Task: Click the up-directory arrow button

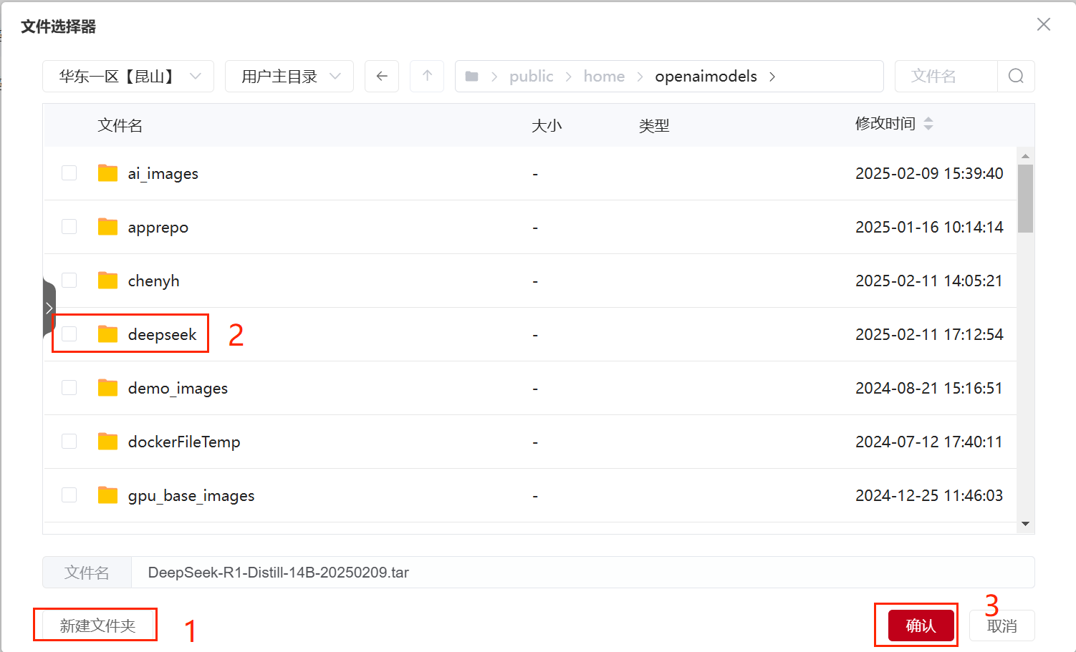Action: coord(427,76)
